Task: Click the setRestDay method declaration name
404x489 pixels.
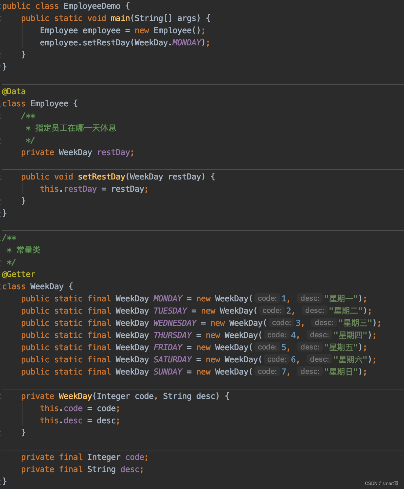Action: (x=102, y=177)
